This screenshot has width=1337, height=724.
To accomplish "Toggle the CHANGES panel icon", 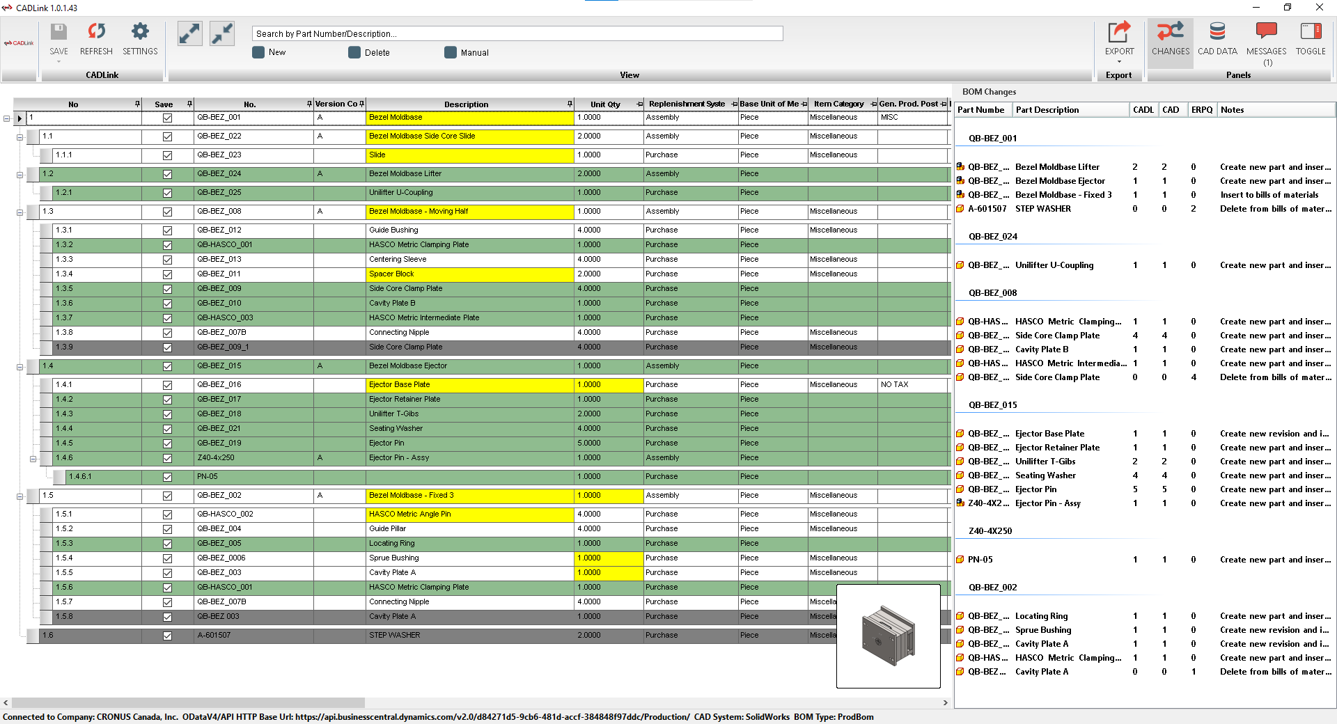I will [x=1171, y=31].
